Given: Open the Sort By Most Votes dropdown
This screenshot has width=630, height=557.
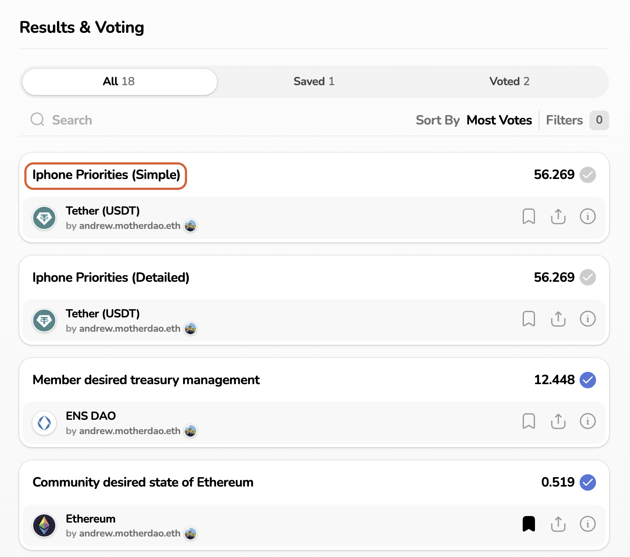Looking at the screenshot, I should [499, 120].
